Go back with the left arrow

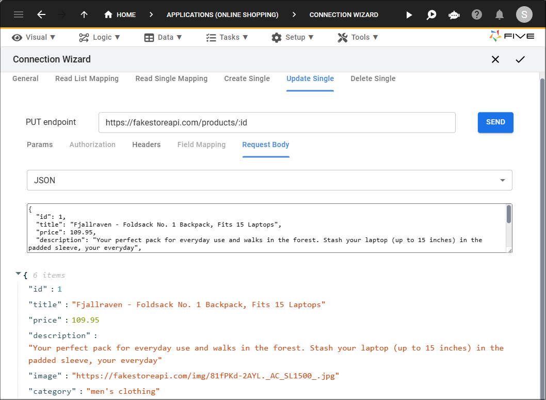click(41, 14)
